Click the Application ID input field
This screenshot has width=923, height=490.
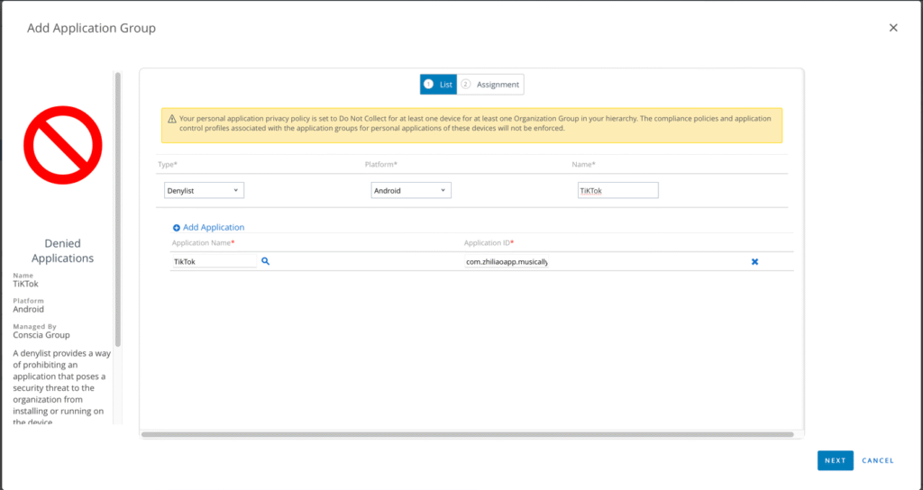[507, 262]
